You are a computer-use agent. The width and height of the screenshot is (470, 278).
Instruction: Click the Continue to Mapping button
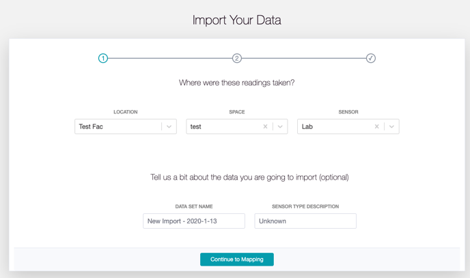pyautogui.click(x=237, y=260)
